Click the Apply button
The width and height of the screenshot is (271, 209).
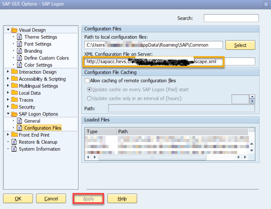click(88, 198)
